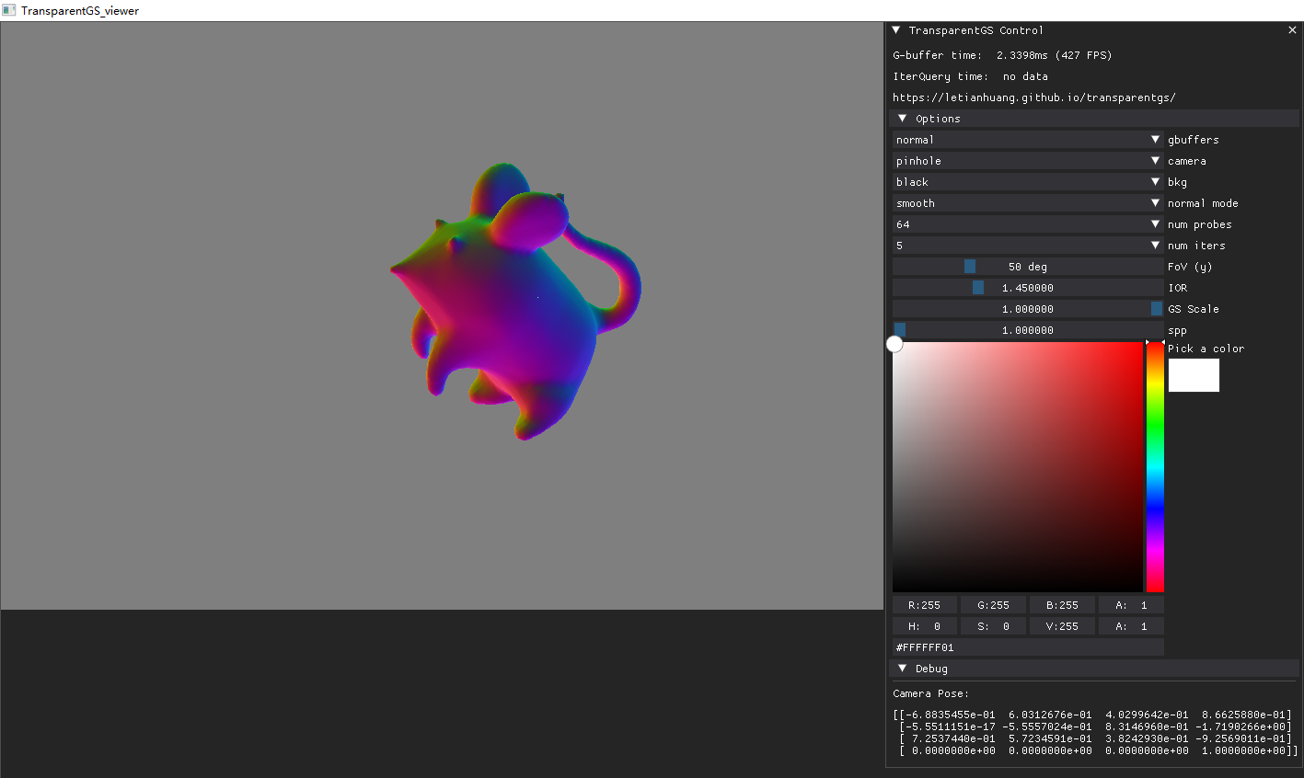Click the alpha field in HSV row
1304x778 pixels.
tap(1132, 626)
